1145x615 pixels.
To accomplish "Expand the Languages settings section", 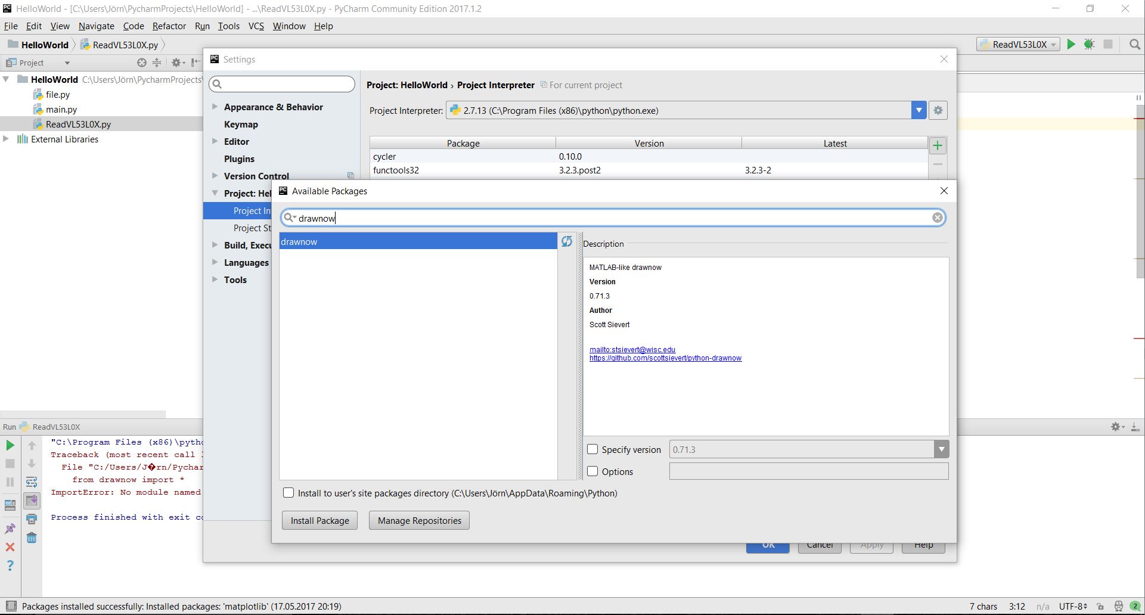I will click(x=215, y=262).
